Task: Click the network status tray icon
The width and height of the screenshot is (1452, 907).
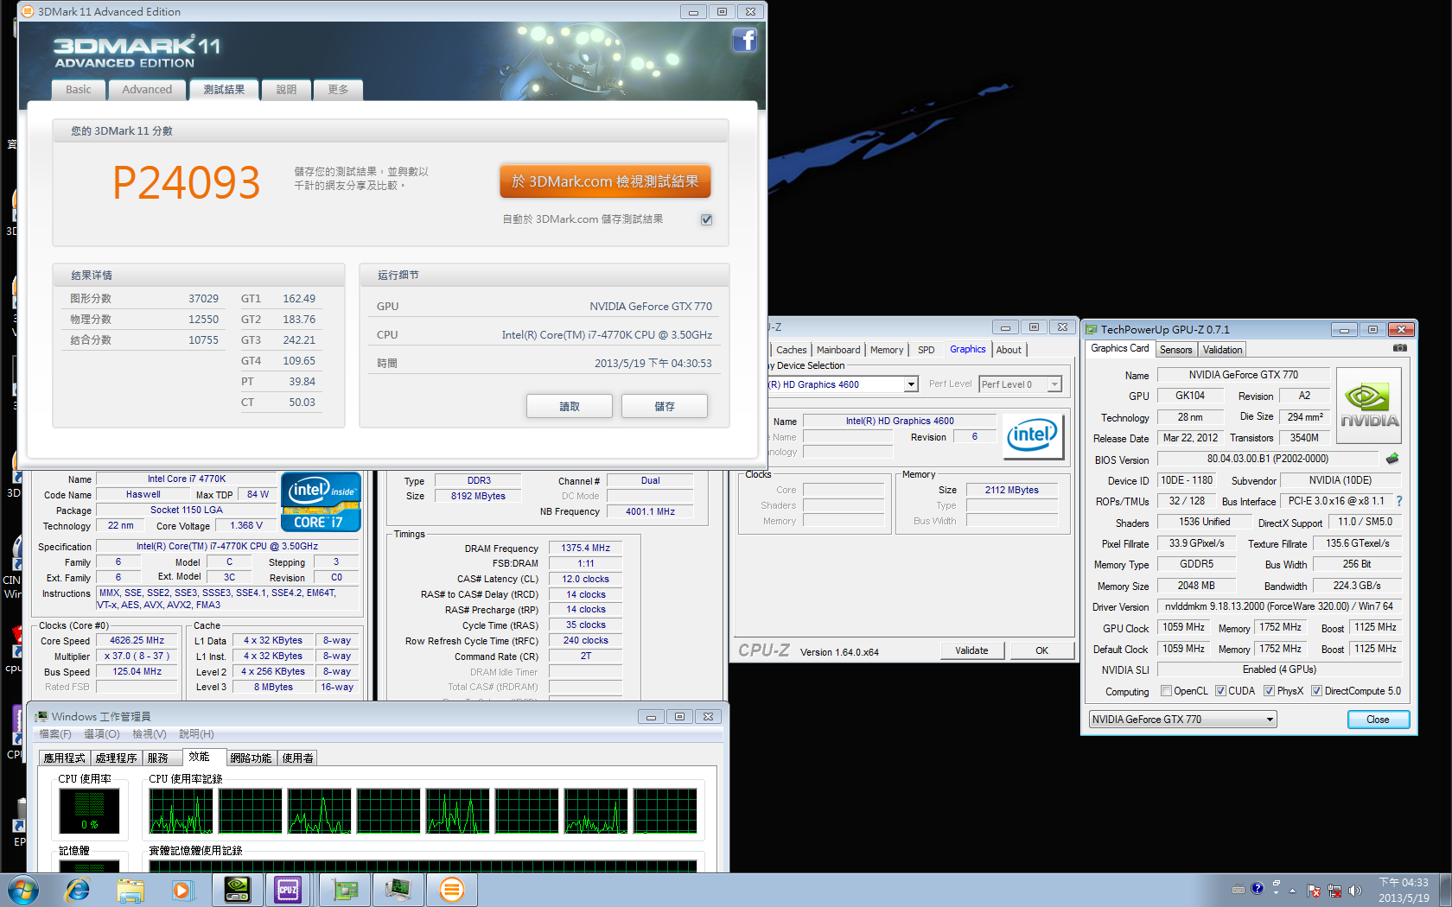Action: coord(1334,890)
